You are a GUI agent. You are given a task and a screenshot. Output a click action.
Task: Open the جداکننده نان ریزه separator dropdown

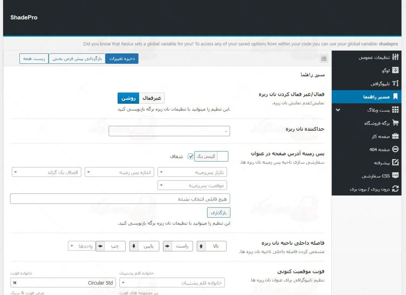click(x=170, y=131)
